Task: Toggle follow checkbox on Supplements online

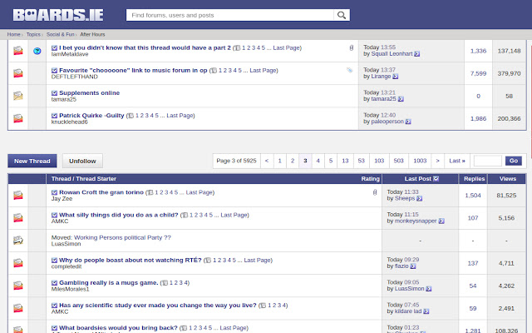Action: pos(54,93)
